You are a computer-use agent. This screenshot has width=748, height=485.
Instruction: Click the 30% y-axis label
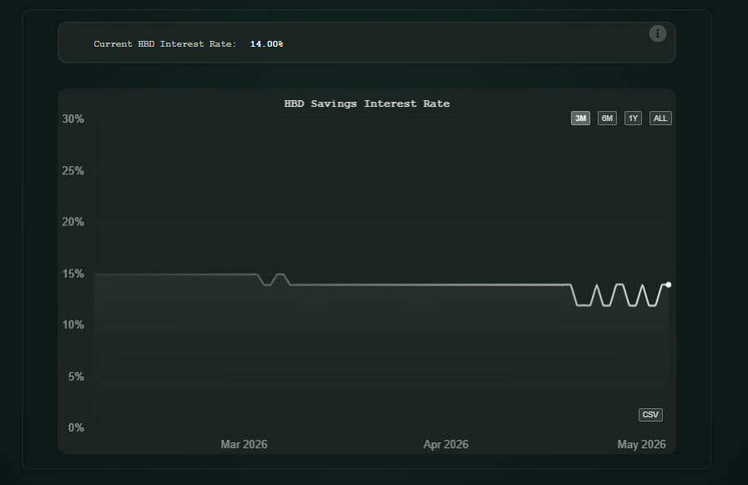pos(73,119)
